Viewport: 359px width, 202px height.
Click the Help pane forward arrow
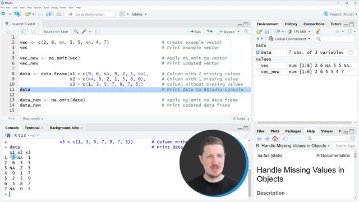(x=267, y=139)
